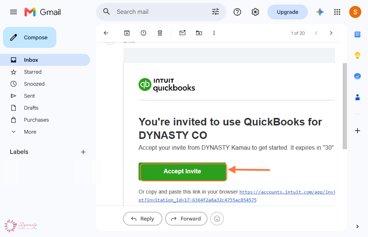The width and height of the screenshot is (368, 237).
Task: Open Google Calendar side panel icon
Action: point(357,34)
